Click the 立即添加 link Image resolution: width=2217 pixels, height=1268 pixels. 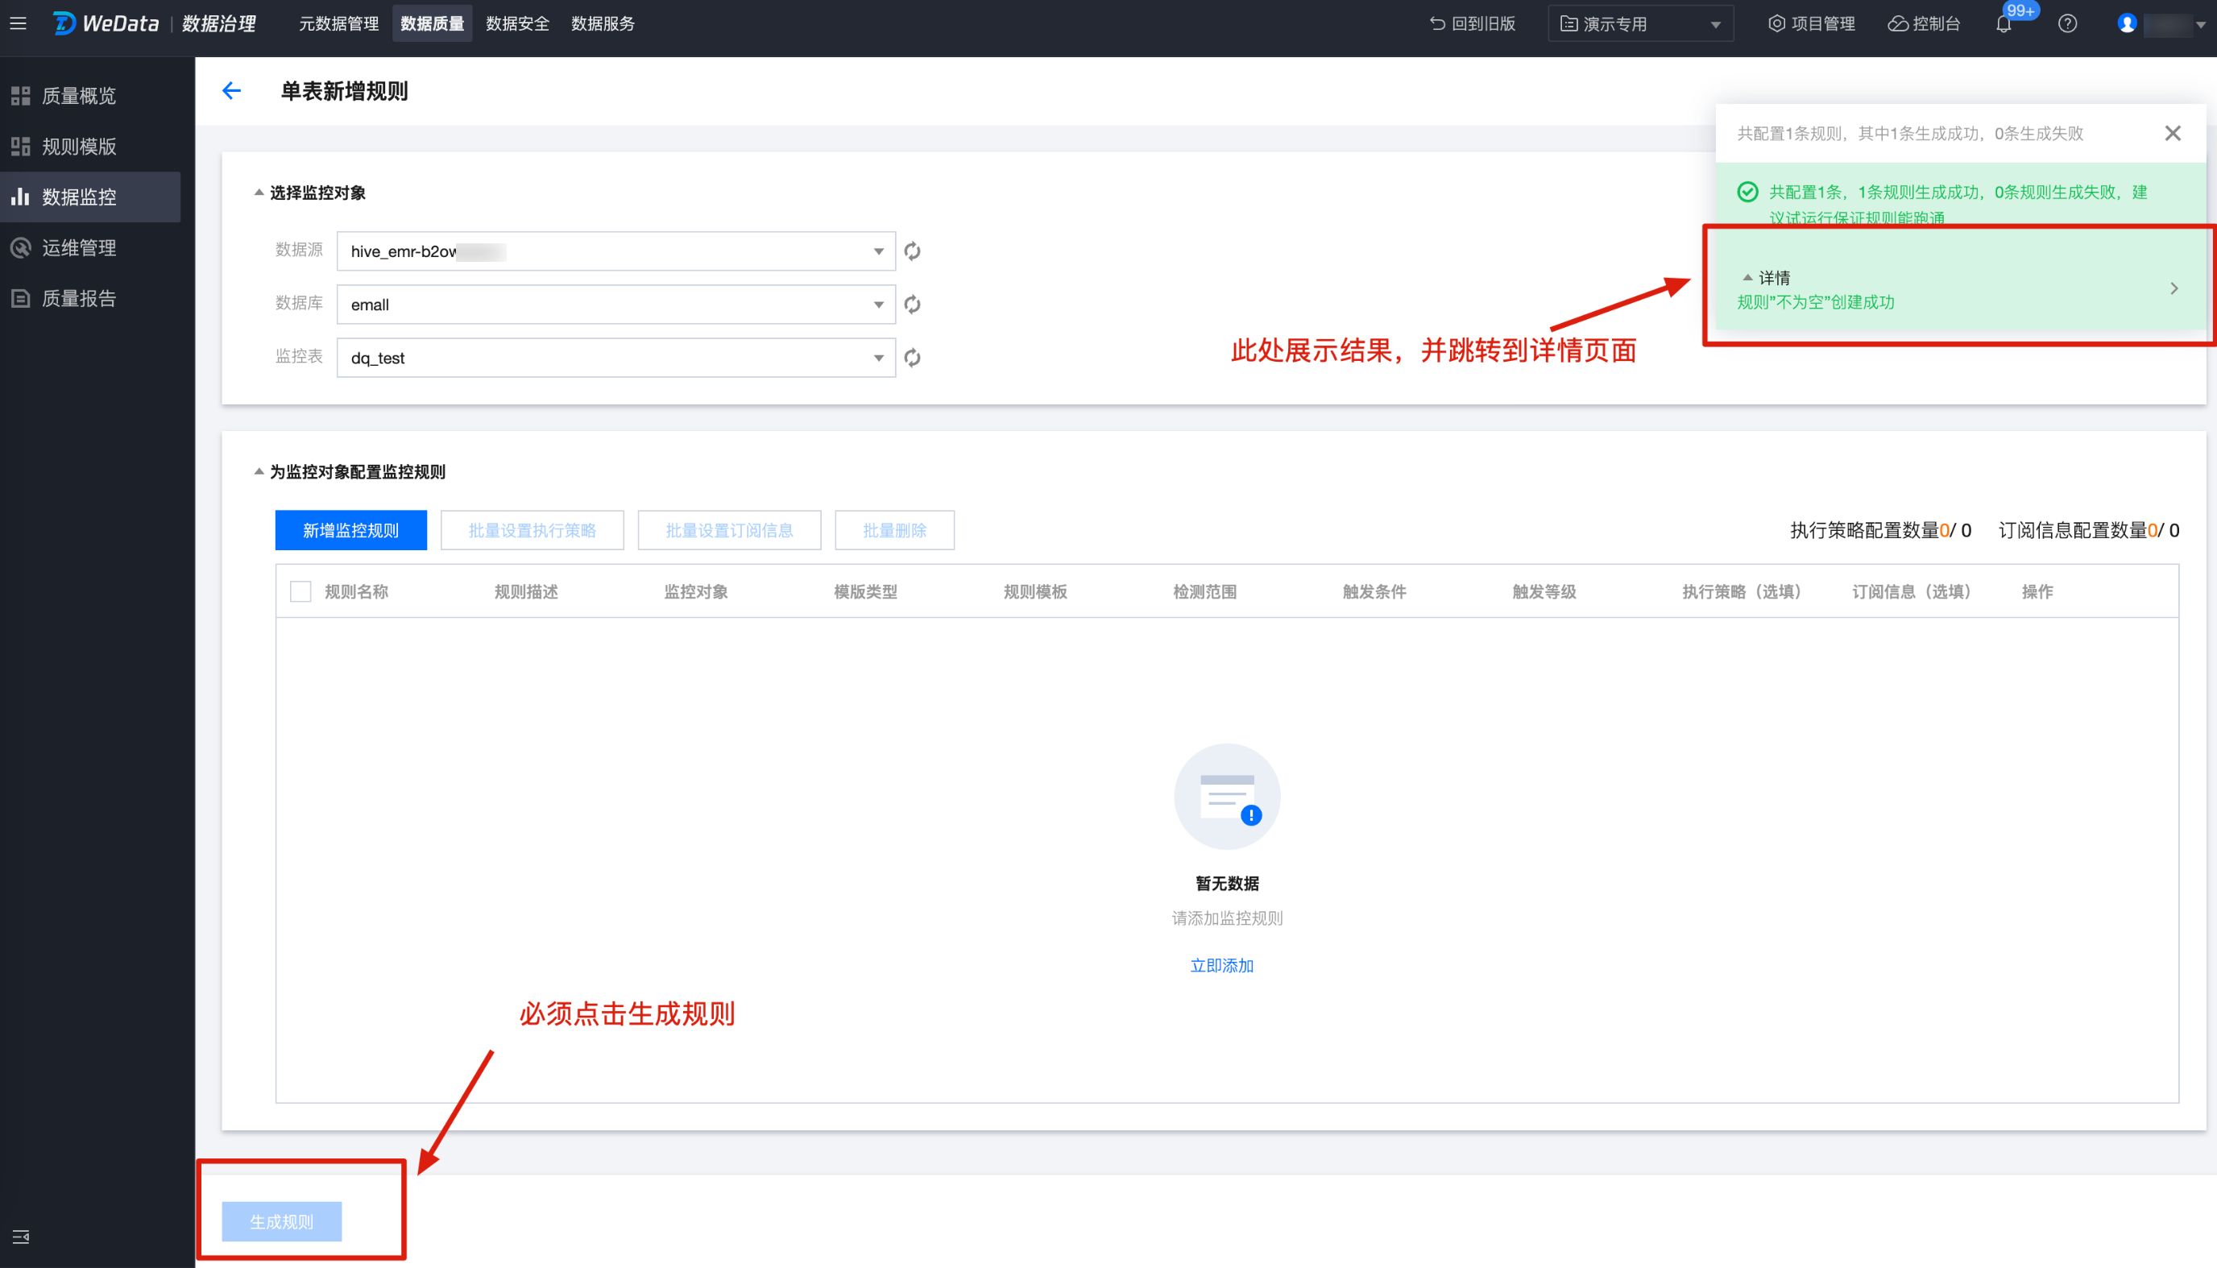pyautogui.click(x=1222, y=965)
